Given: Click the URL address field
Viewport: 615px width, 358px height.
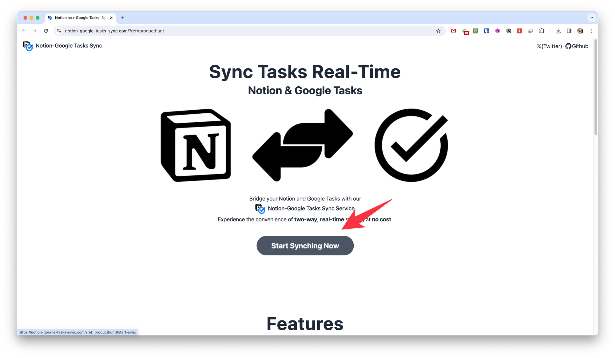Looking at the screenshot, I should click(x=215, y=31).
